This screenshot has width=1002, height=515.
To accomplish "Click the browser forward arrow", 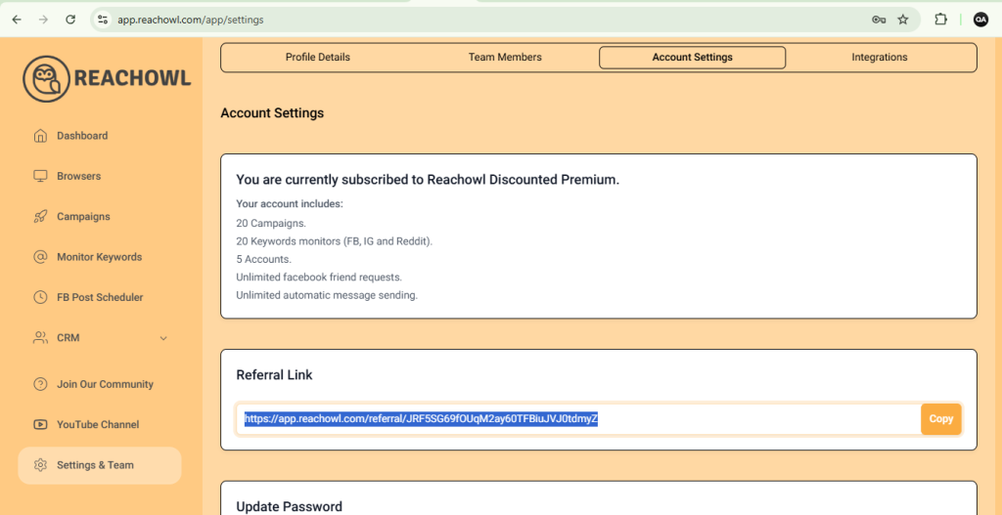I will click(x=43, y=20).
